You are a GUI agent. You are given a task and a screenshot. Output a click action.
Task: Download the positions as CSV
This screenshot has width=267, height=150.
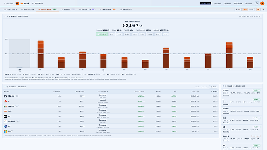(213, 87)
